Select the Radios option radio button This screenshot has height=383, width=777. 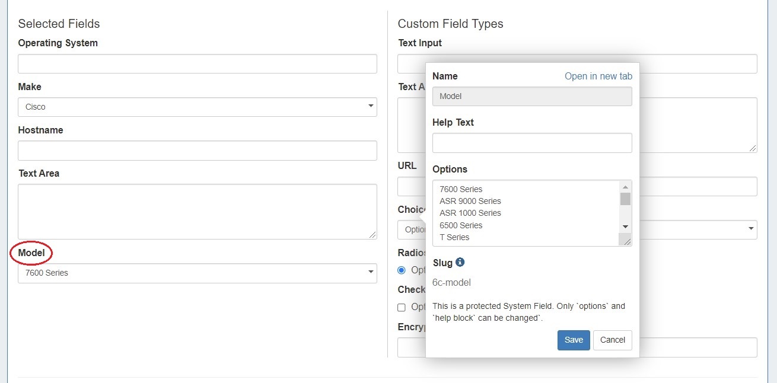(402, 270)
